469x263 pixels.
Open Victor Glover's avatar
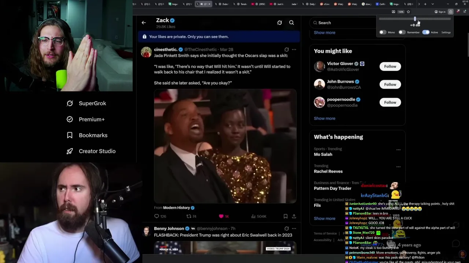(x=320, y=66)
